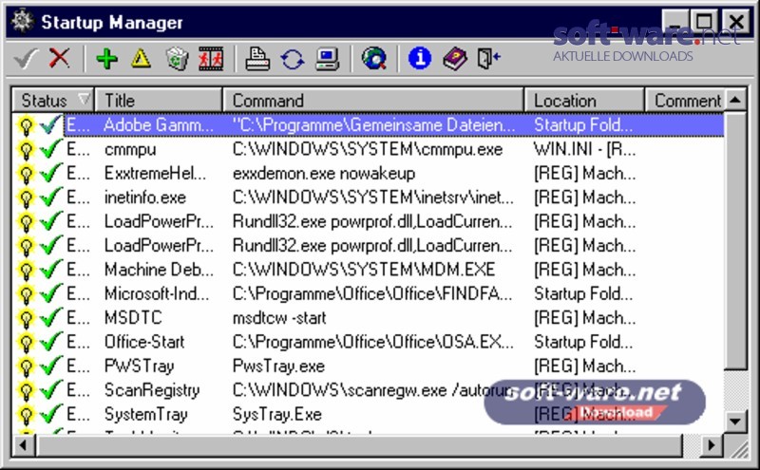760x470 pixels.
Task: Click the light bulb in ExxtremeHel... row
Action: click(26, 174)
